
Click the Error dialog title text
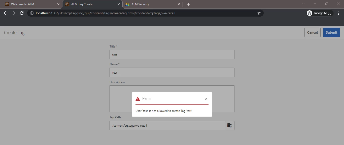pos(147,99)
